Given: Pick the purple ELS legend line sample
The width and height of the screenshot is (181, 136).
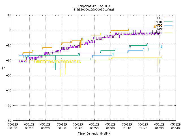Looking at the screenshot, I should [168, 18].
